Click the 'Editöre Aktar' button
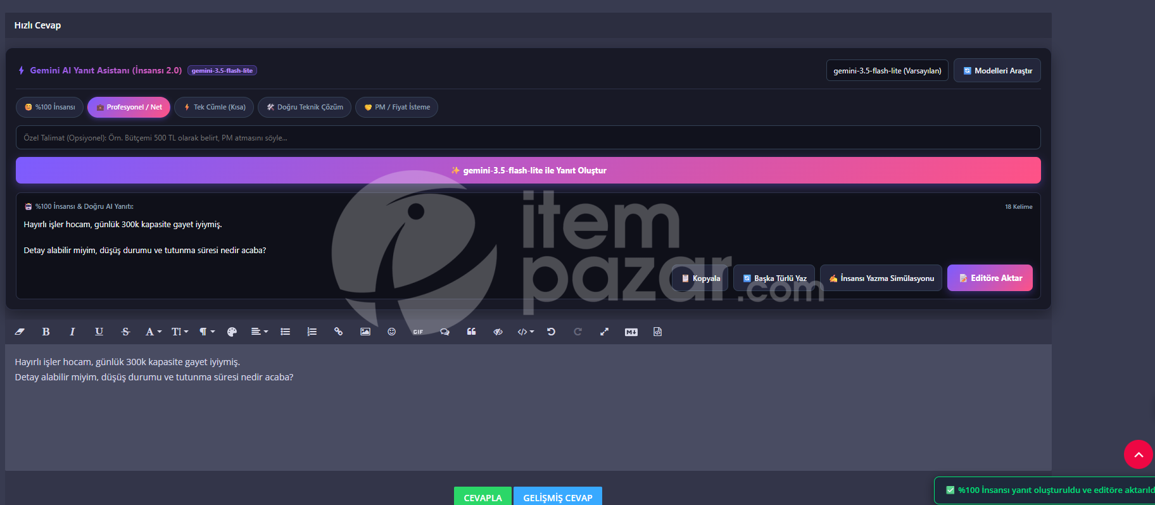 tap(990, 278)
